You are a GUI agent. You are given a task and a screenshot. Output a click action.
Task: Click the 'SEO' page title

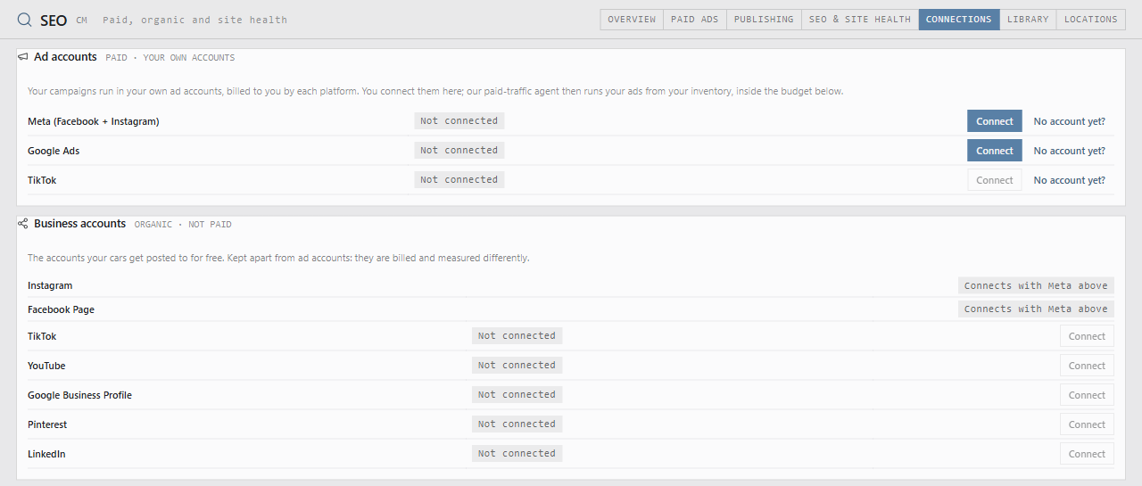tap(54, 20)
